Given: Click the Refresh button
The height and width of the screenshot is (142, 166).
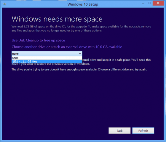Looking at the screenshot, I should (143, 130).
